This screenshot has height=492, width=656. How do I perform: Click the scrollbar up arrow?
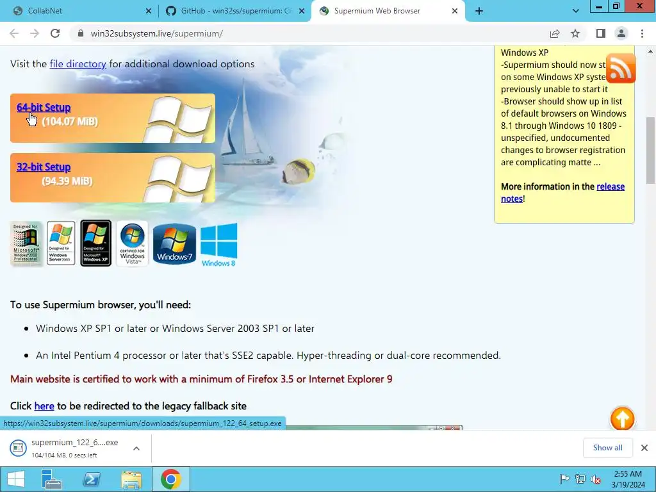click(x=651, y=51)
